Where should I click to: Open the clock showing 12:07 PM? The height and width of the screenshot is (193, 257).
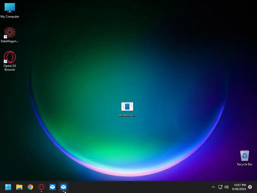point(239,187)
